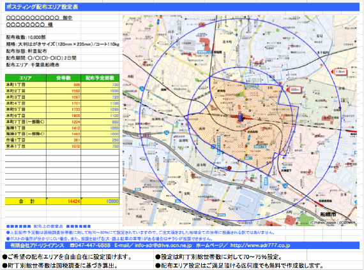The image size is (364, 270).
Task: Click the ポスティング配布エリア設定表 title bar
Action: [x=182, y=7]
